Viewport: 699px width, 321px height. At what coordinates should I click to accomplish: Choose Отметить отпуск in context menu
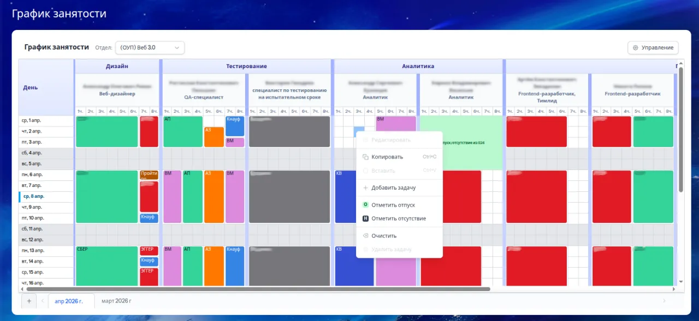(393, 205)
